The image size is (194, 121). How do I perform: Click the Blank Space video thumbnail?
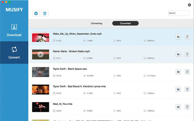click(x=41, y=72)
